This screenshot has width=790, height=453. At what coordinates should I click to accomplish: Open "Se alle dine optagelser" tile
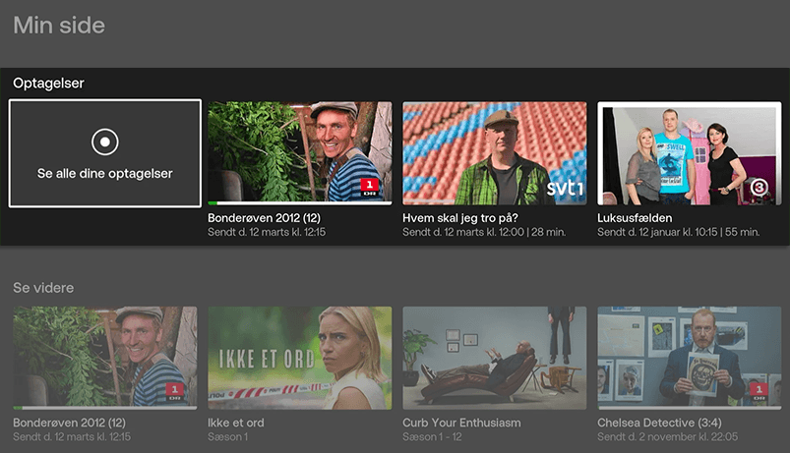(105, 153)
